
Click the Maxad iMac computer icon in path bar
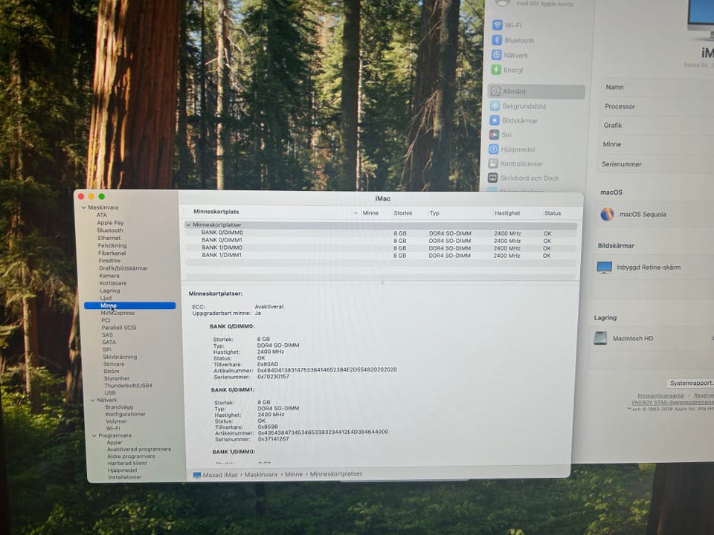tap(197, 475)
